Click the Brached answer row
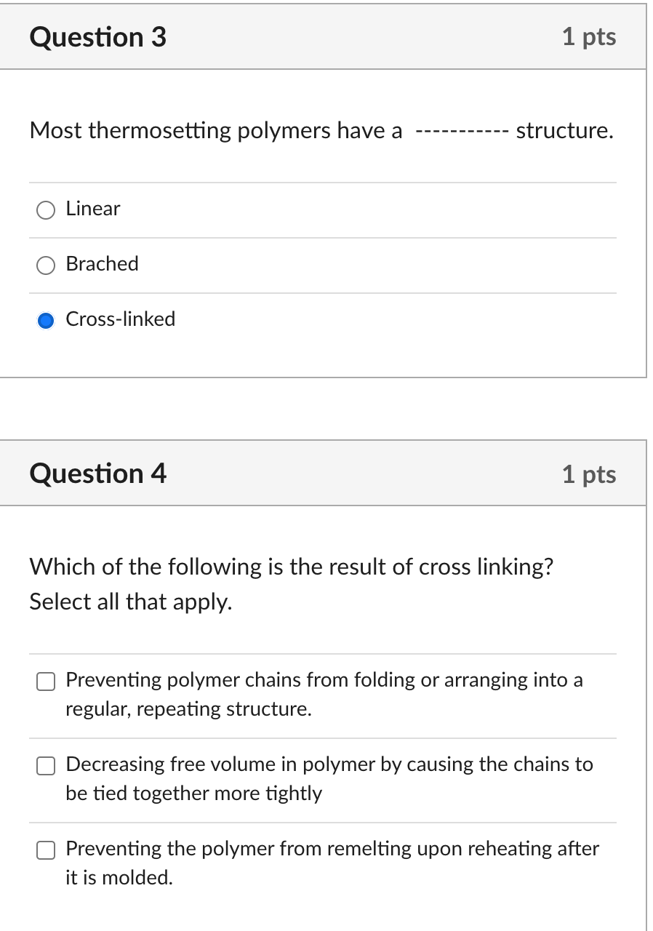653x931 pixels. pos(291,265)
